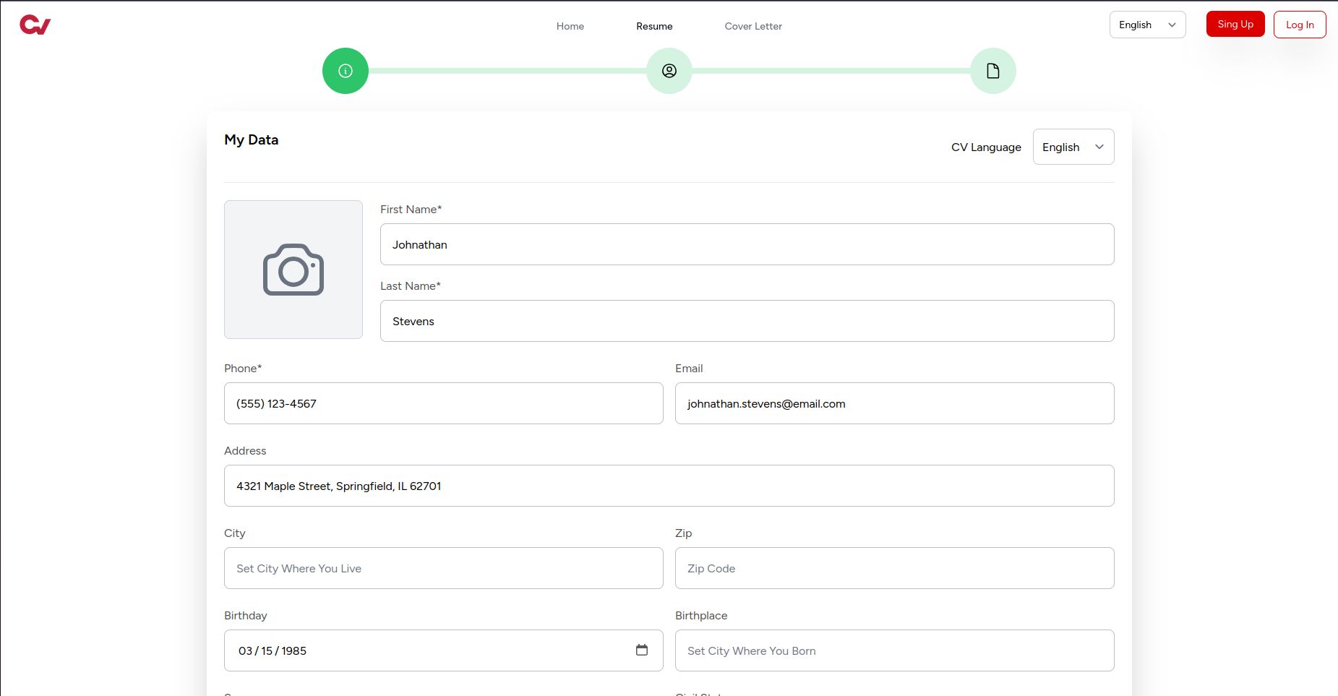1338x696 pixels.
Task: Upload photo via camera placeholder
Action: tap(293, 270)
